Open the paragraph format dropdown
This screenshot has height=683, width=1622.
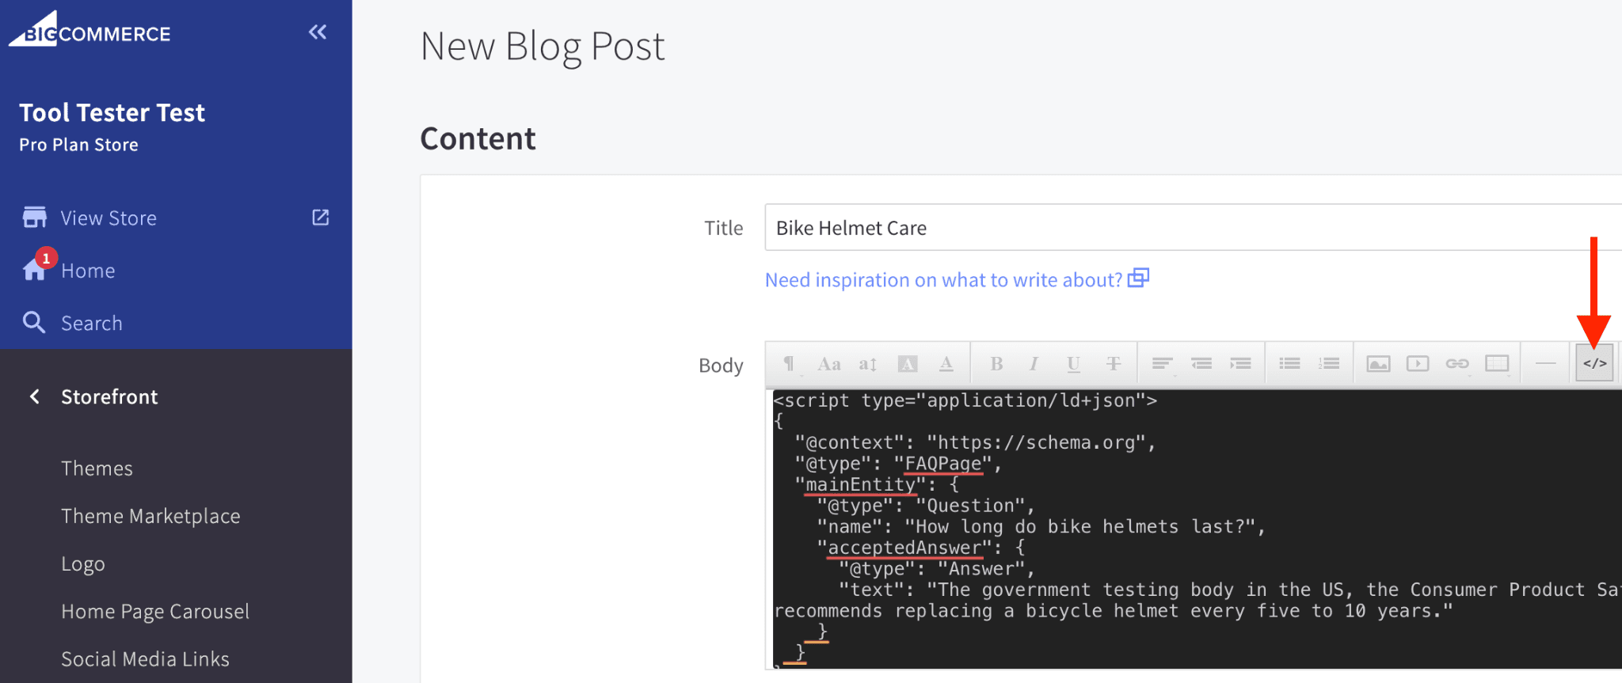click(789, 363)
